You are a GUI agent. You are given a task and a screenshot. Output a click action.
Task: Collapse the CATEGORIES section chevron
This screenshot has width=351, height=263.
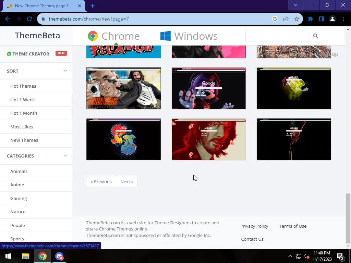[65, 156]
